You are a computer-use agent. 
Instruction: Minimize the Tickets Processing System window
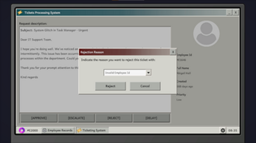(x=229, y=13)
